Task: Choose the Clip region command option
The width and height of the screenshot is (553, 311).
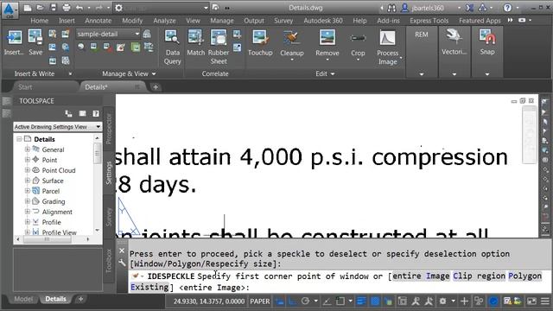Action: (479, 276)
